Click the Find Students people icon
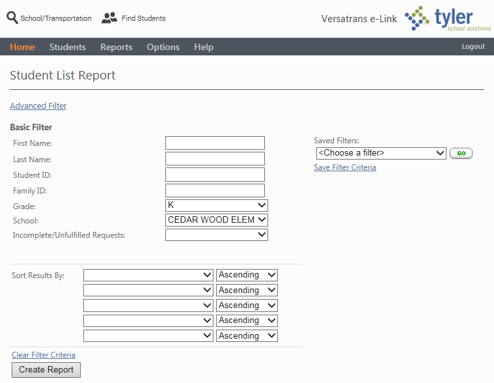 pos(109,18)
